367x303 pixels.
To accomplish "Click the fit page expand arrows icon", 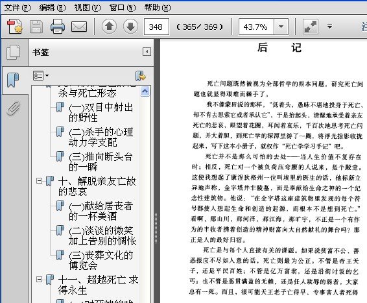I will pos(311,27).
